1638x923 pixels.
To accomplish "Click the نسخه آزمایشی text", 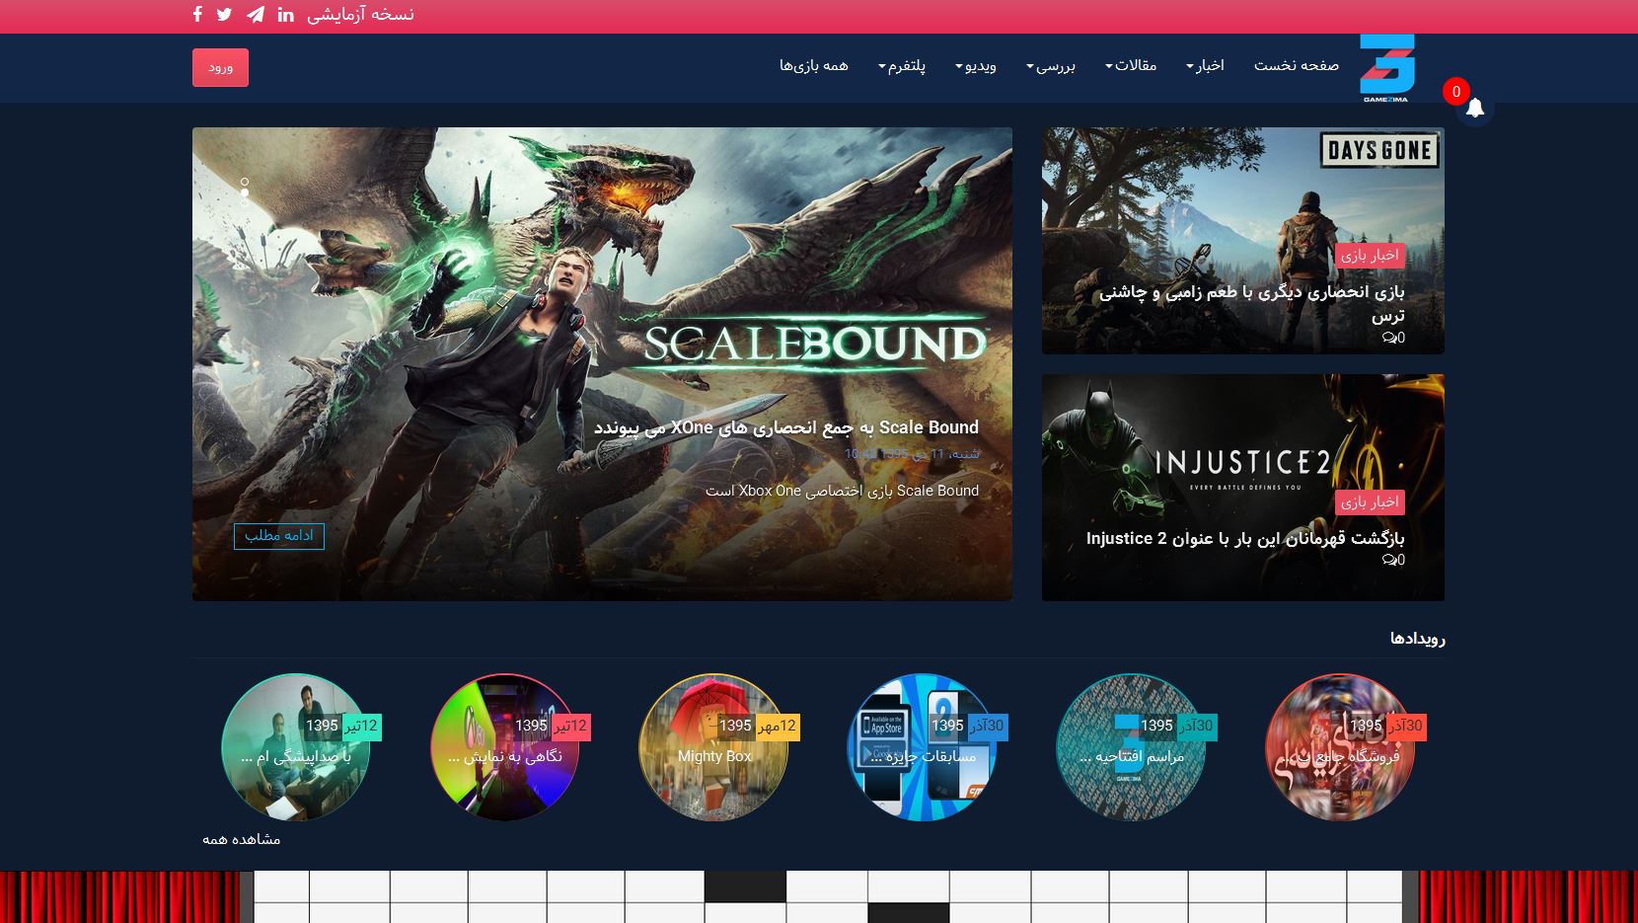I will tap(360, 14).
